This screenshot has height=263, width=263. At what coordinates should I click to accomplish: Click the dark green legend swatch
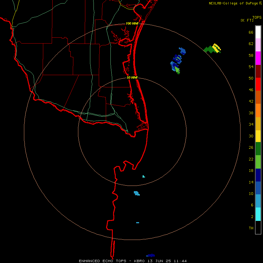tap(258, 149)
